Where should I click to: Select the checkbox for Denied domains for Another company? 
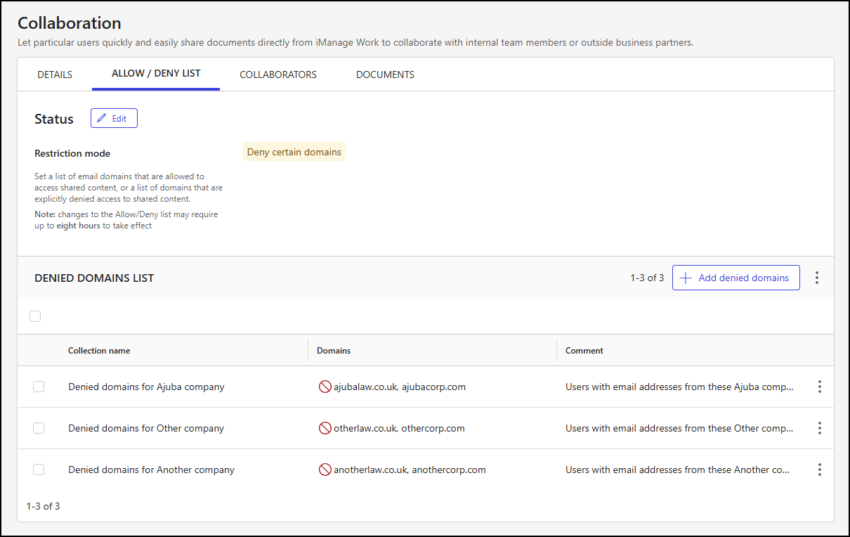(x=39, y=470)
